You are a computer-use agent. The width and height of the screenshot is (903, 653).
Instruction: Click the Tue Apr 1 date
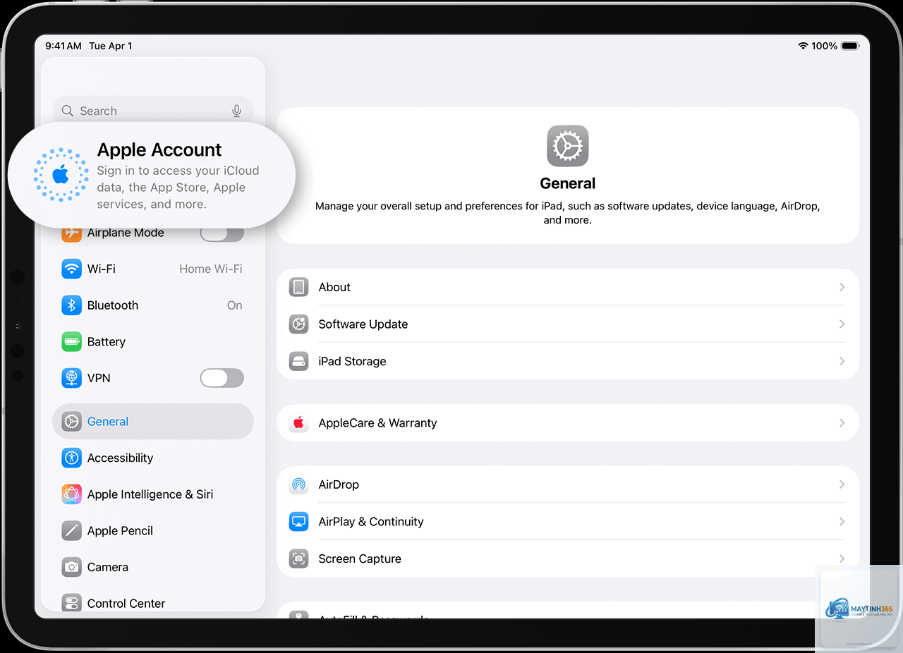[111, 46]
